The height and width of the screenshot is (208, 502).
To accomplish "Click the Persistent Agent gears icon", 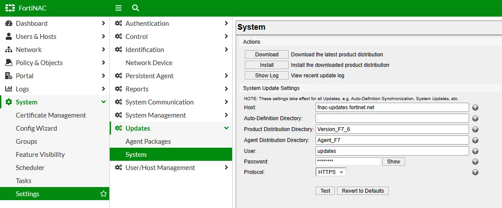I will pos(118,76).
